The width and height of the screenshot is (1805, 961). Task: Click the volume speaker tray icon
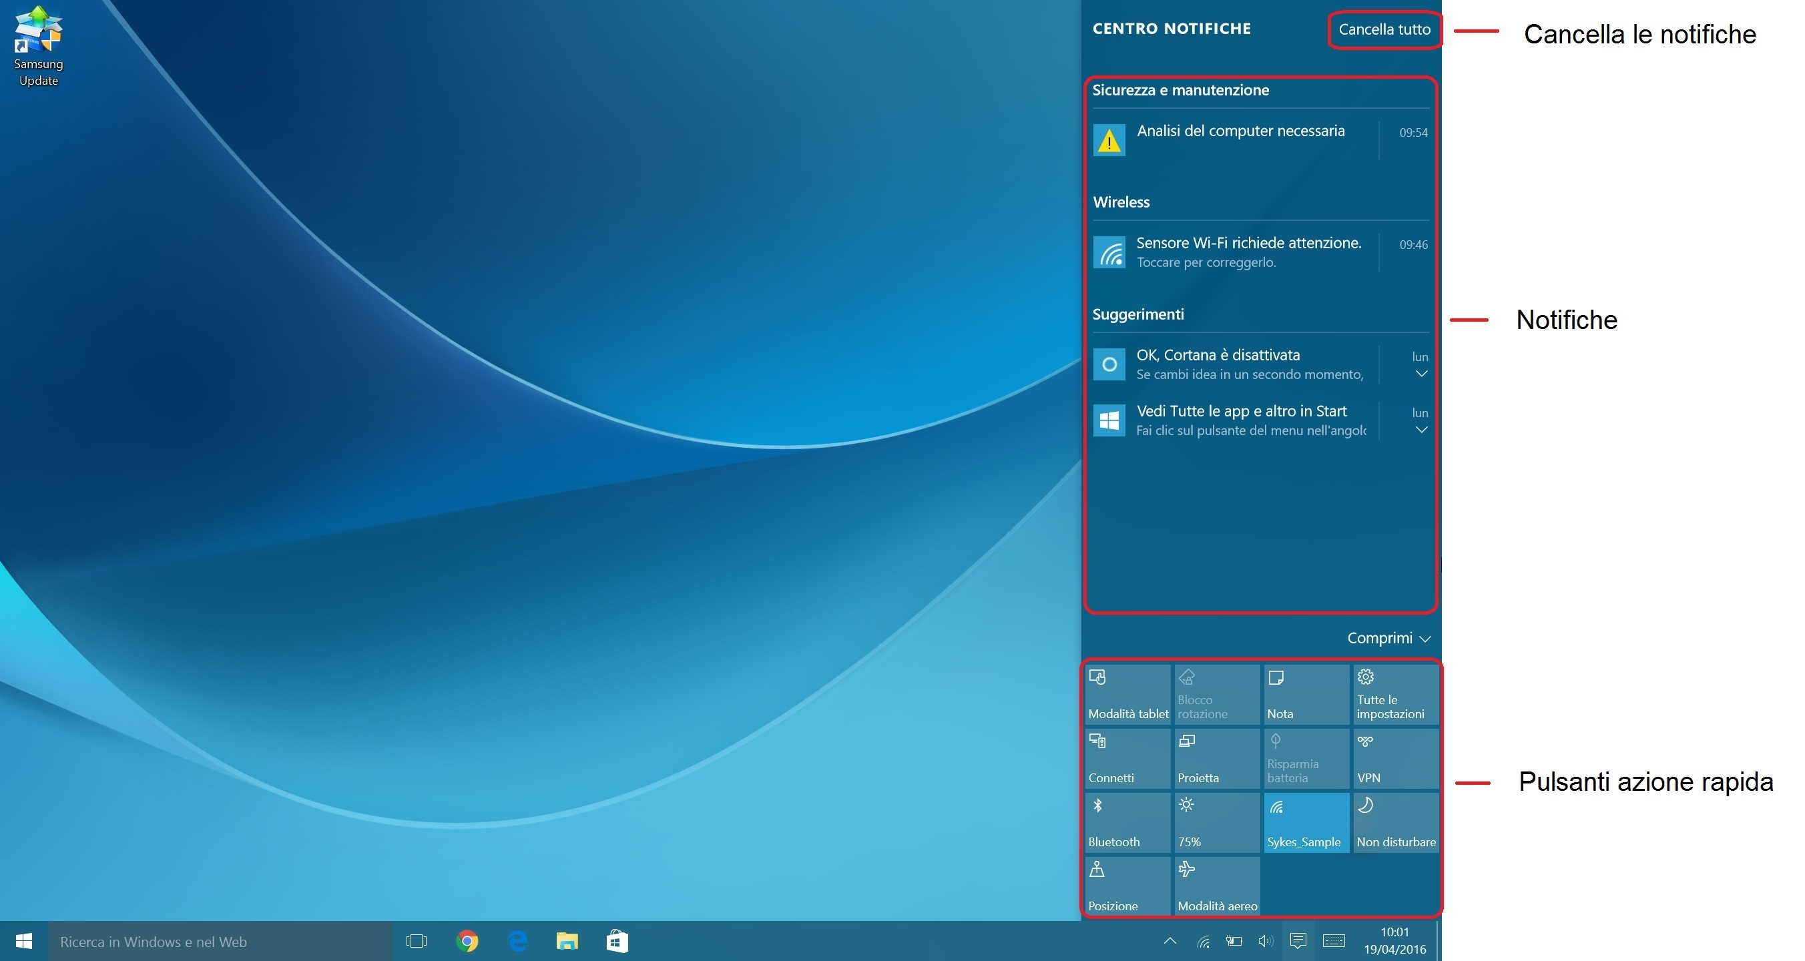1265,942
